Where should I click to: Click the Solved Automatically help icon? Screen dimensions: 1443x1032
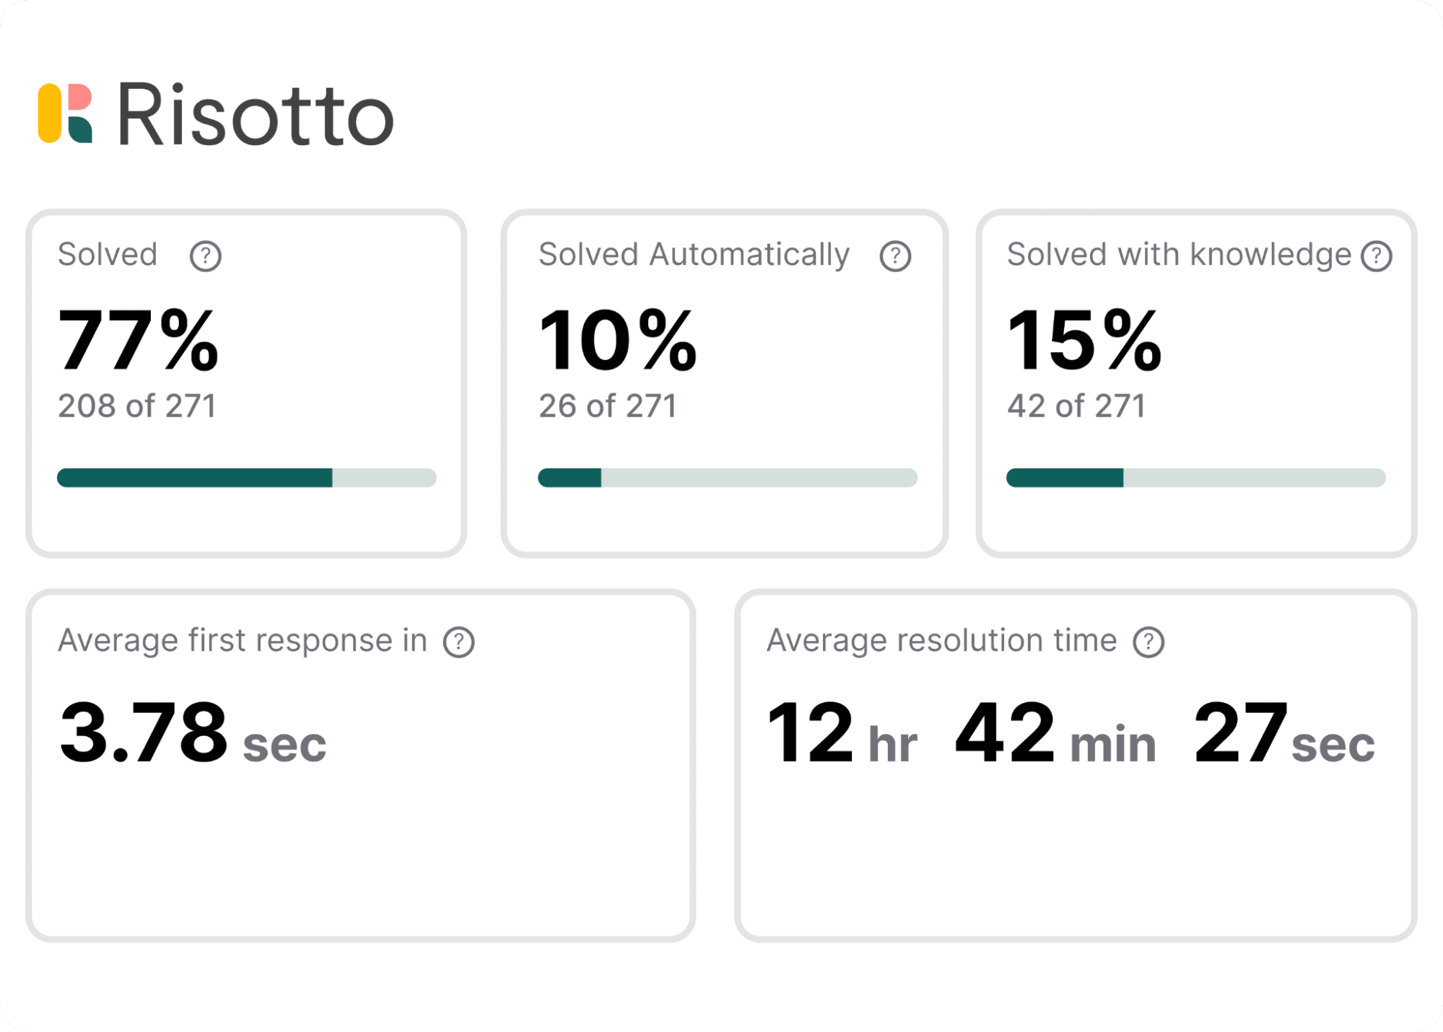(895, 255)
